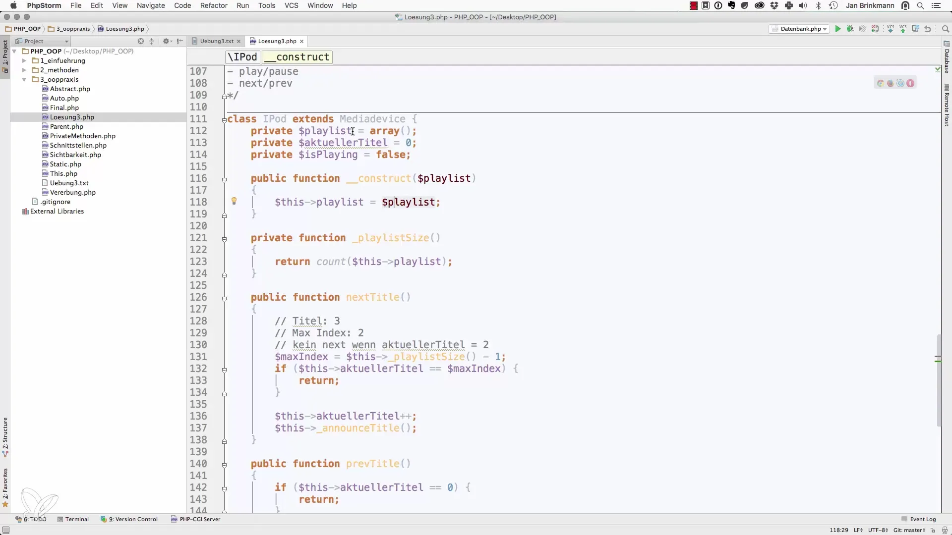
Task: Collapse the PHP_OOP project root
Action: click(x=14, y=51)
